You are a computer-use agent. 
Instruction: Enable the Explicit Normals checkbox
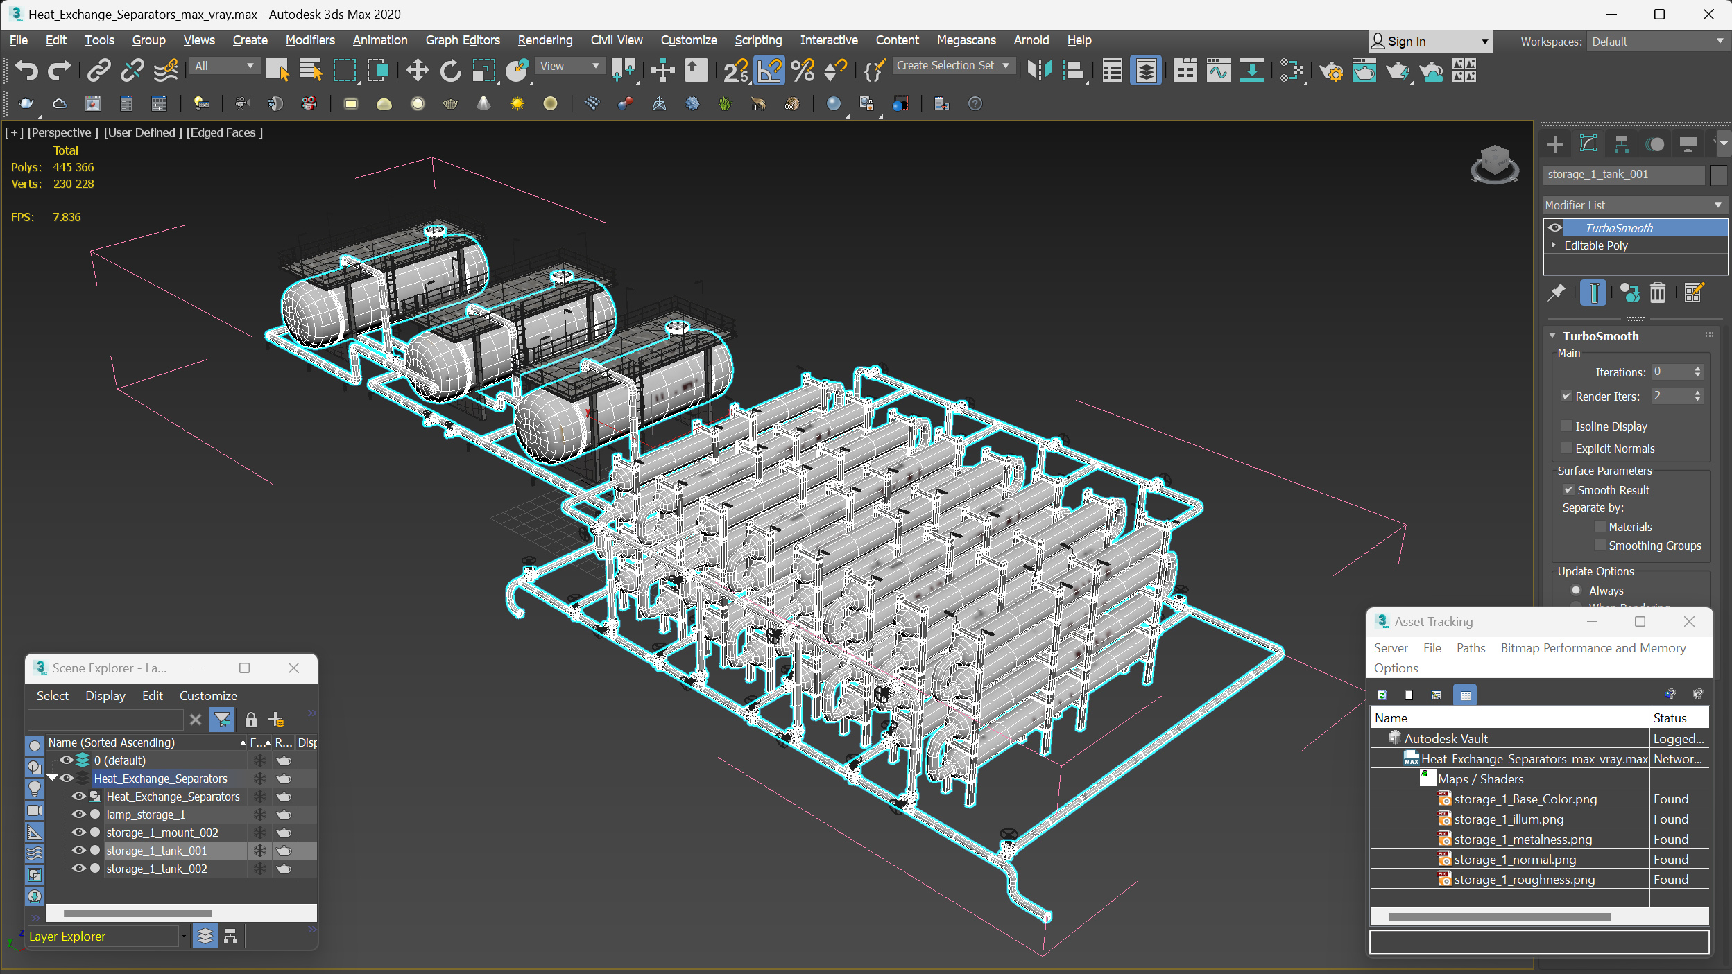(1566, 448)
